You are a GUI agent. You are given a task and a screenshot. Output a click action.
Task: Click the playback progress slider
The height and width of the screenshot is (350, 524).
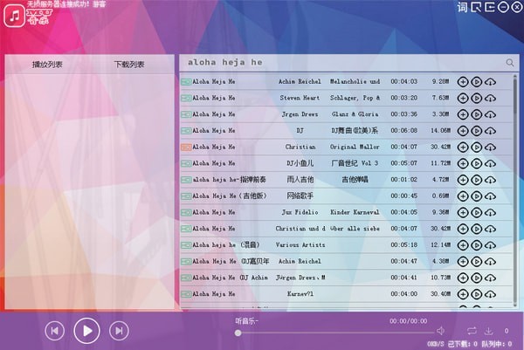coord(335,333)
